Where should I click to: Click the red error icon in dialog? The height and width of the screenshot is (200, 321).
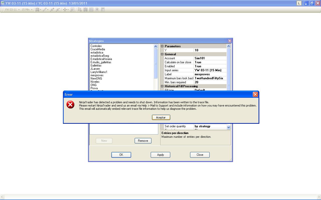click(x=70, y=104)
